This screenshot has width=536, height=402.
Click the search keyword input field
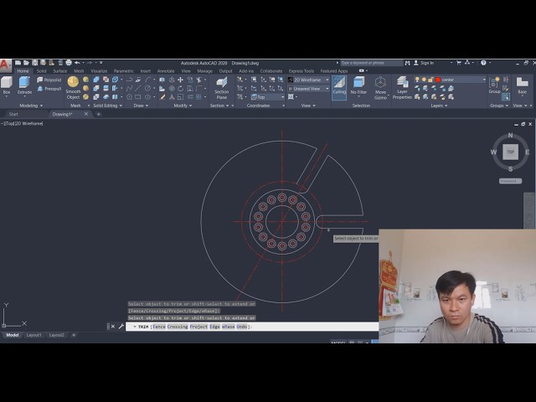(372, 63)
